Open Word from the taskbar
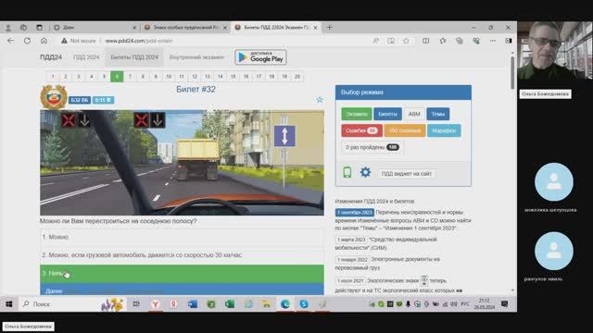Viewport: 593px width, 333px height. point(192,304)
